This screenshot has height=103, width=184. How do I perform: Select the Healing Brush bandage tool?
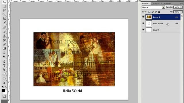(4, 27)
